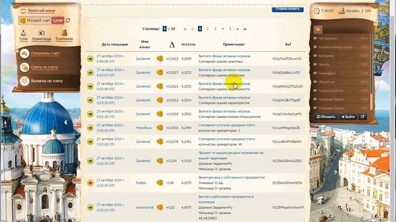The image size is (396, 222).
Task: Open chat in a new window icon
Action: (363, 117)
